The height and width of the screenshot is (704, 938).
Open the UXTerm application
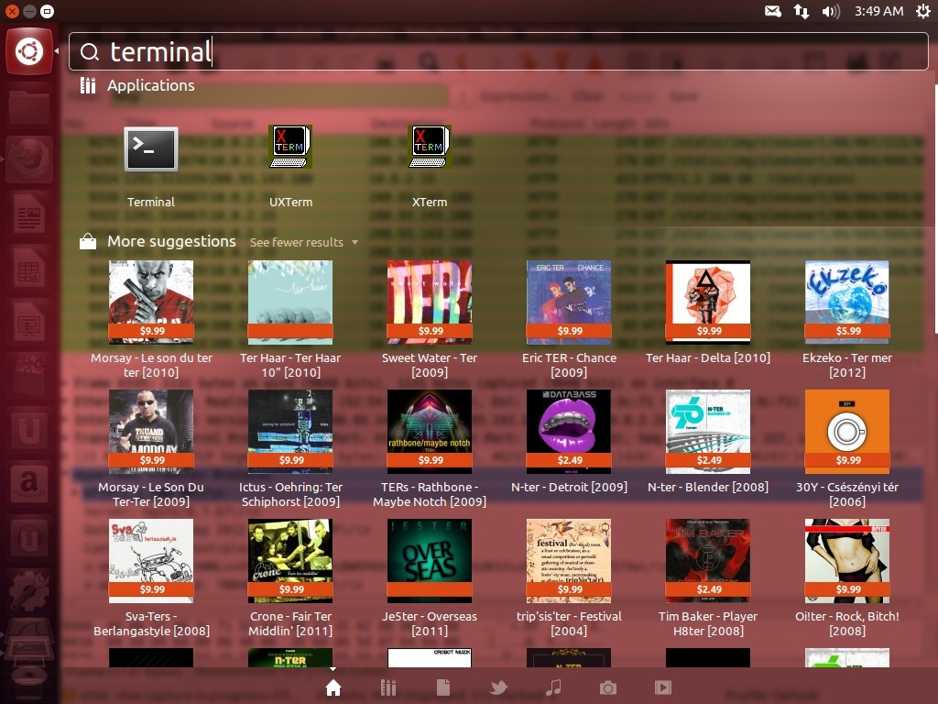point(290,148)
